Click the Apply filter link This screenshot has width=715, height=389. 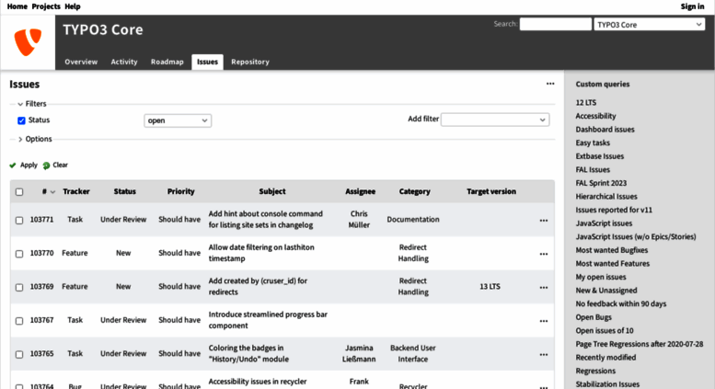(29, 165)
